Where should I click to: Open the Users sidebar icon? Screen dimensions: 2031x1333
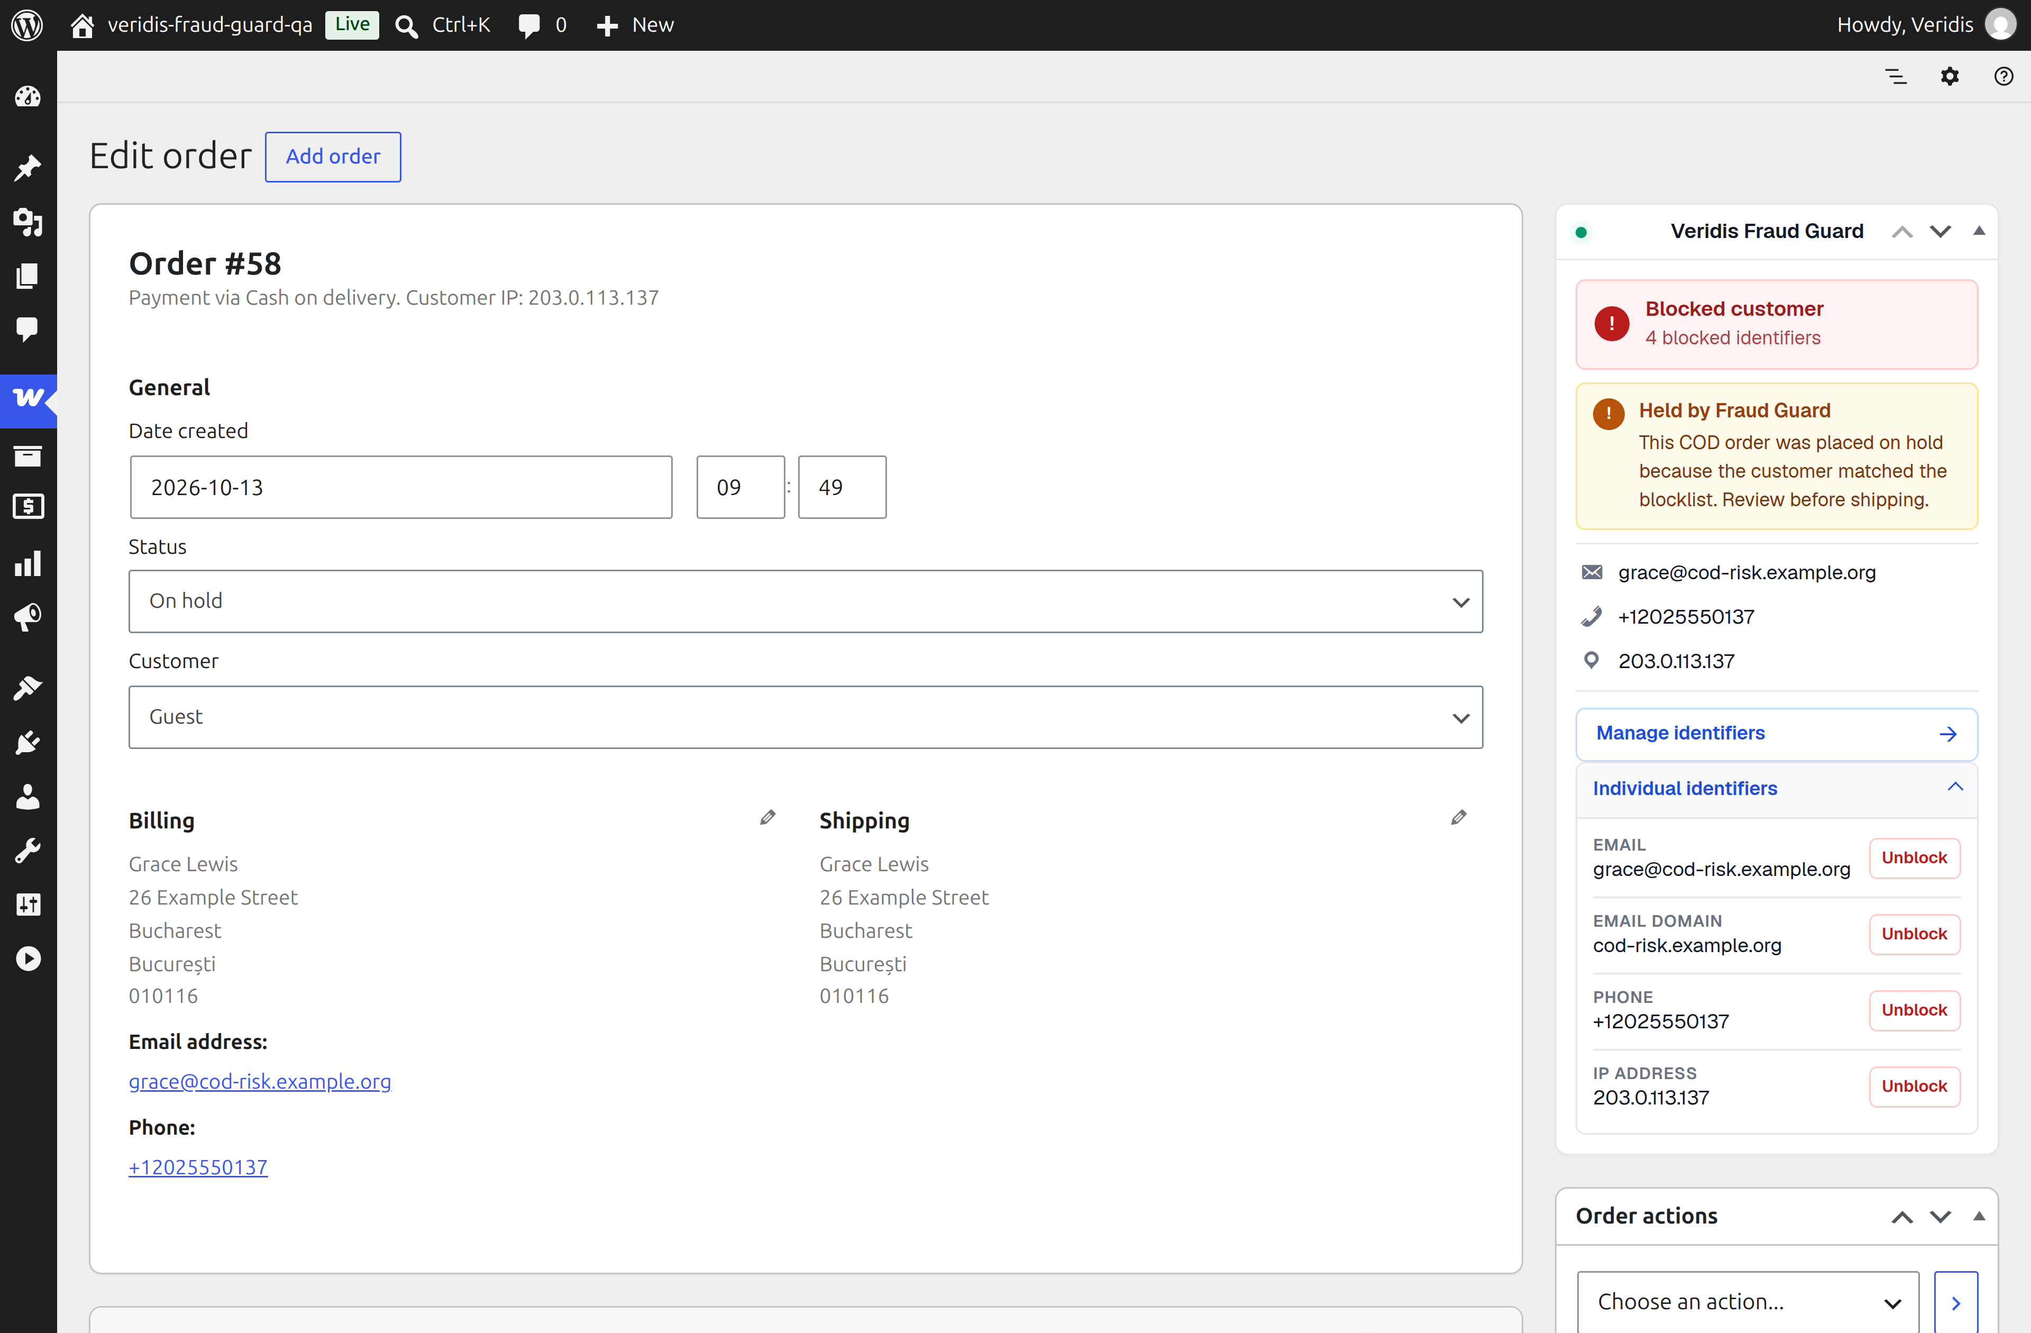coord(28,796)
